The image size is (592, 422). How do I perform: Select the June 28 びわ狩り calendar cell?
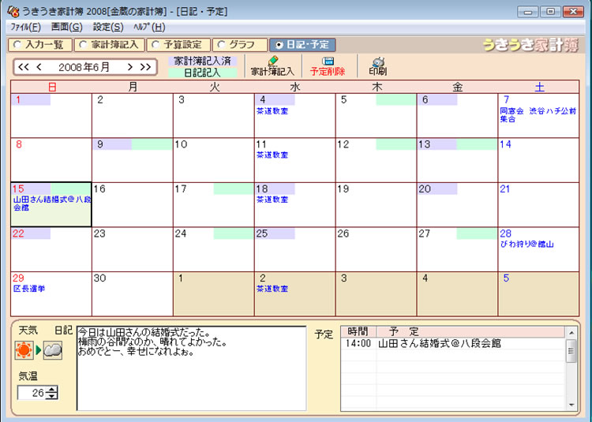pyautogui.click(x=538, y=249)
